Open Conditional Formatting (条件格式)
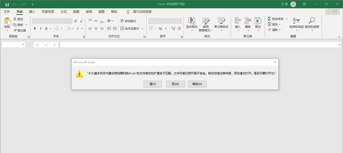Image resolution: width=343 pixels, height=153 pixels. point(192,24)
